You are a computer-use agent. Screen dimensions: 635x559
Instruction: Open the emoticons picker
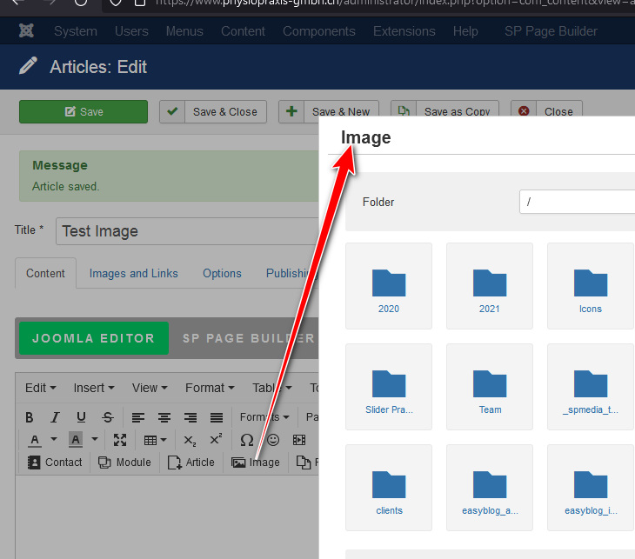273,440
